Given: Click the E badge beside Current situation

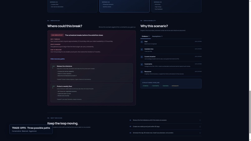Looking at the screenshot, I should pos(142,57).
